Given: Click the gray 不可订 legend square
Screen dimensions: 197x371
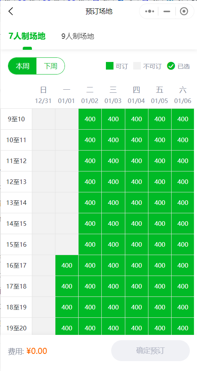Looking at the screenshot, I should click(137, 66).
